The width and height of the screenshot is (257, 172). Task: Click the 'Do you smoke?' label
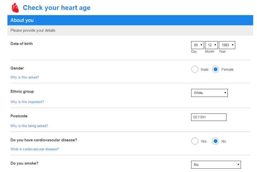[x=24, y=163]
